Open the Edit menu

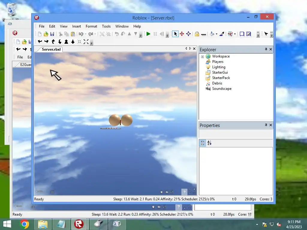click(x=52, y=26)
